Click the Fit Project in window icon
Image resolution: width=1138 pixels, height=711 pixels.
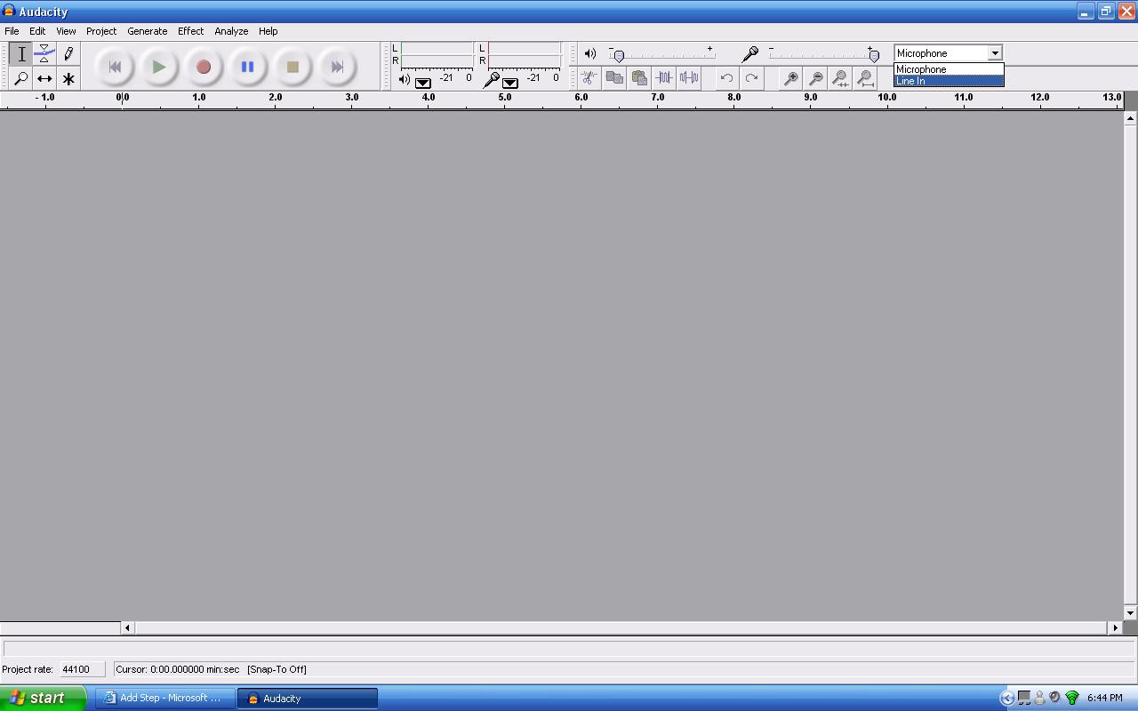click(x=865, y=78)
